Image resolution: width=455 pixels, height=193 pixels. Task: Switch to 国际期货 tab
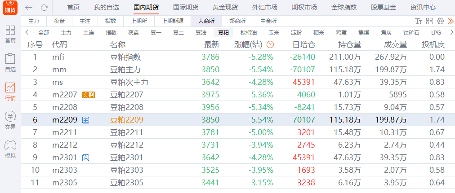coord(185,8)
